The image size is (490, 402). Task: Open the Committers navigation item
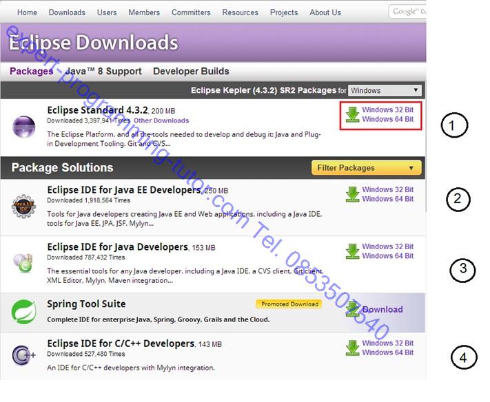(192, 12)
